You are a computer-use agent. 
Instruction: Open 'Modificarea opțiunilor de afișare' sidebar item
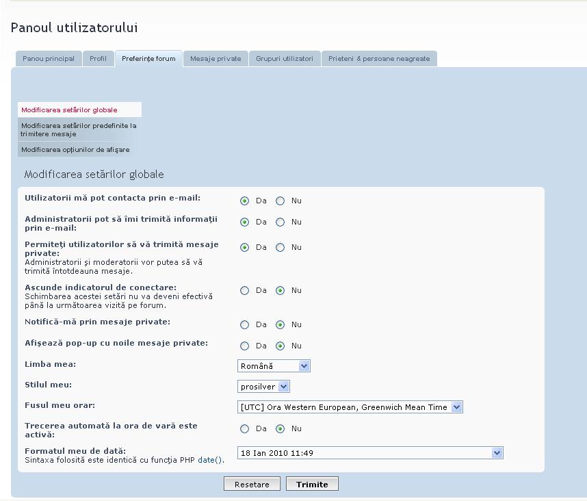[x=75, y=150]
